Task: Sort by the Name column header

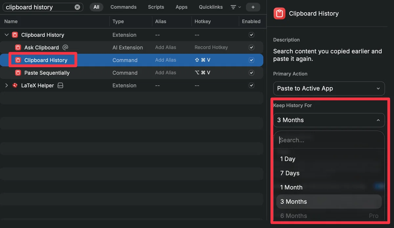Action: (11, 21)
